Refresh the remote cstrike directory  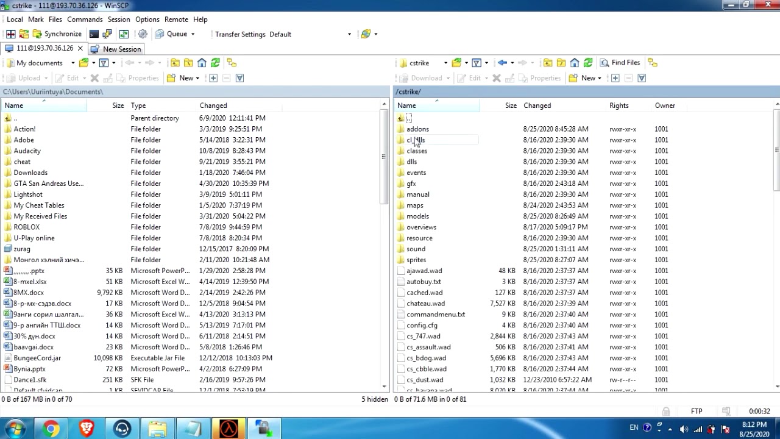tap(588, 63)
